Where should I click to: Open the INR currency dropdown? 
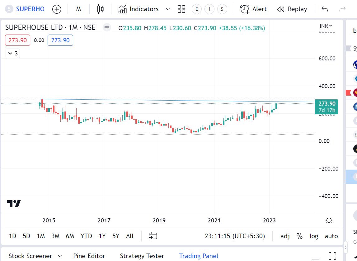point(326,26)
